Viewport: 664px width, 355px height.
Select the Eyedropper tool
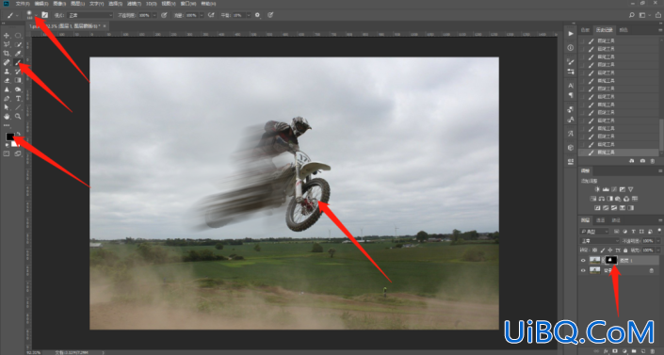(x=18, y=54)
